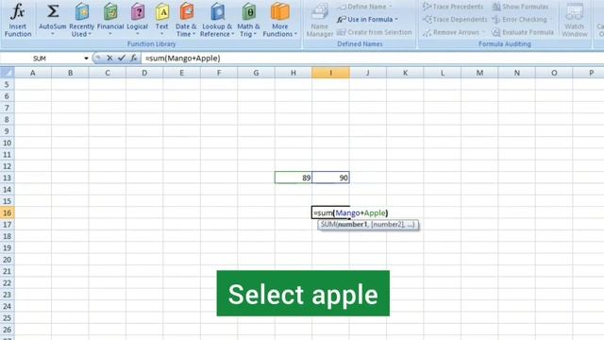The height and width of the screenshot is (340, 604).
Task: Select column M header
Action: pos(479,73)
